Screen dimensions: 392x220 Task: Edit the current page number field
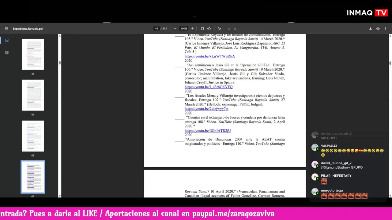pyautogui.click(x=156, y=28)
